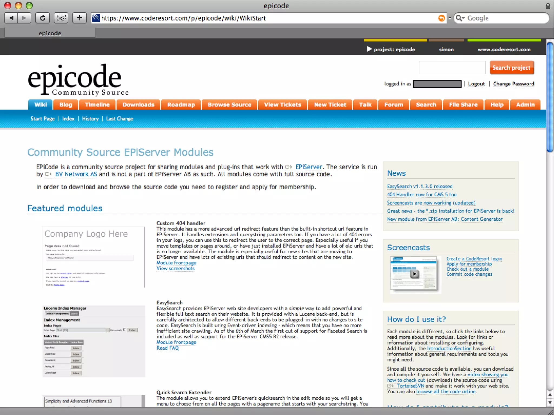
Task: Click the site favicon in address bar
Action: 96,18
